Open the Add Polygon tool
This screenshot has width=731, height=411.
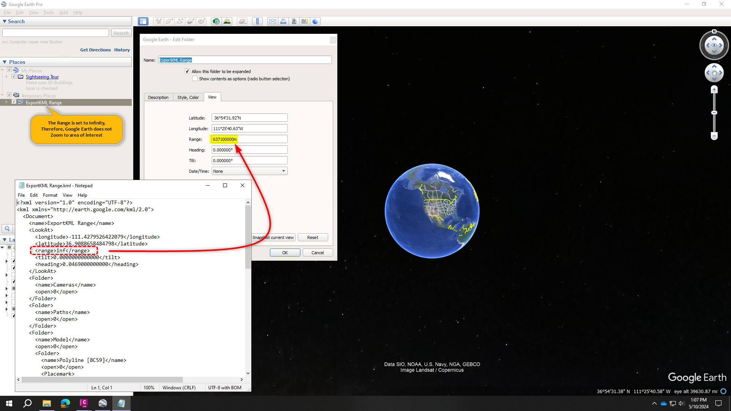tap(169, 21)
